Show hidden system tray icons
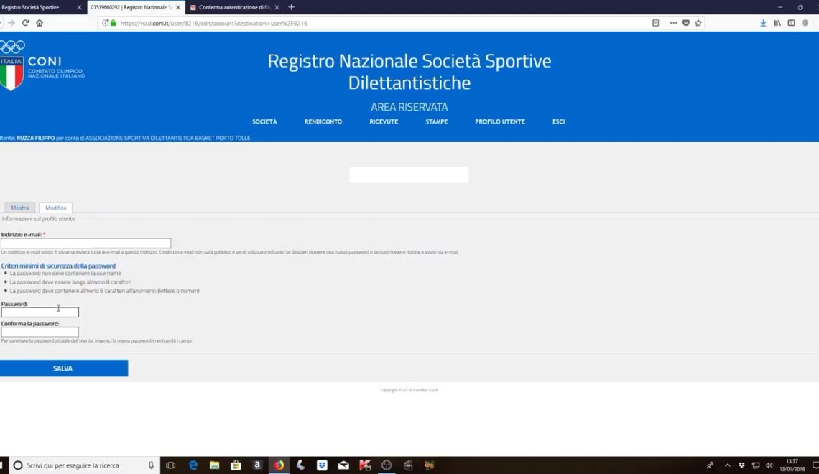This screenshot has height=474, width=819. tap(727, 465)
